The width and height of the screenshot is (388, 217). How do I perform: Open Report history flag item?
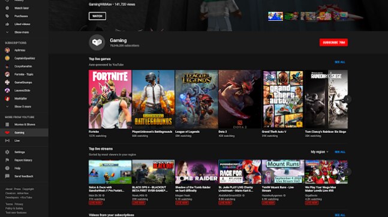(x=24, y=160)
